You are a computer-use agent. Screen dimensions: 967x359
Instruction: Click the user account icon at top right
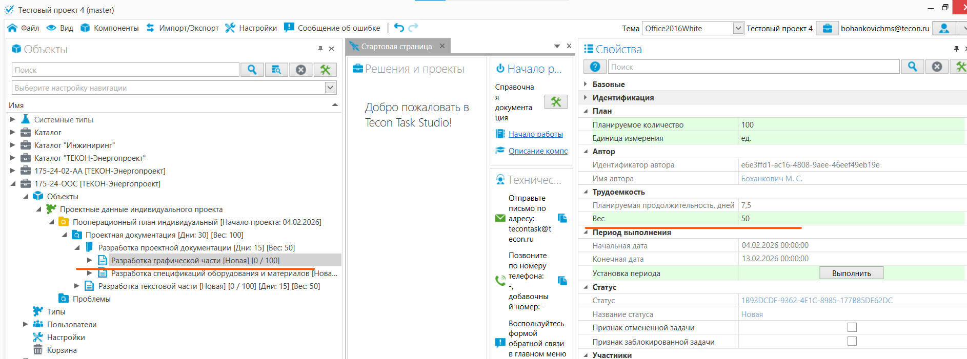pos(944,28)
